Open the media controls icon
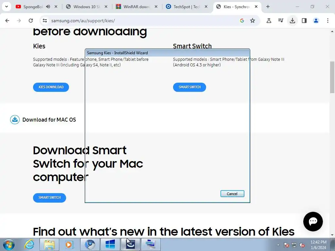This screenshot has height=251, width=335. 281,21
